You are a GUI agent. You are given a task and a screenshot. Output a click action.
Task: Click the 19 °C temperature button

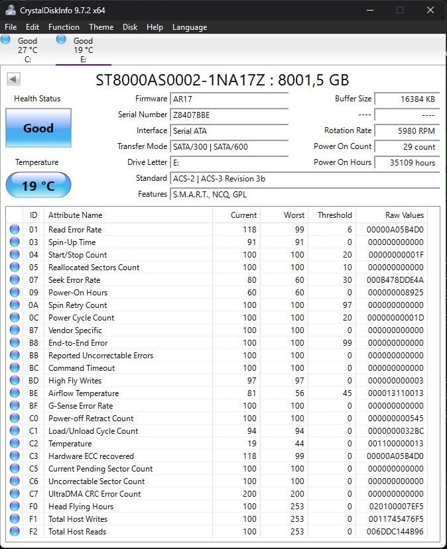[x=38, y=185]
